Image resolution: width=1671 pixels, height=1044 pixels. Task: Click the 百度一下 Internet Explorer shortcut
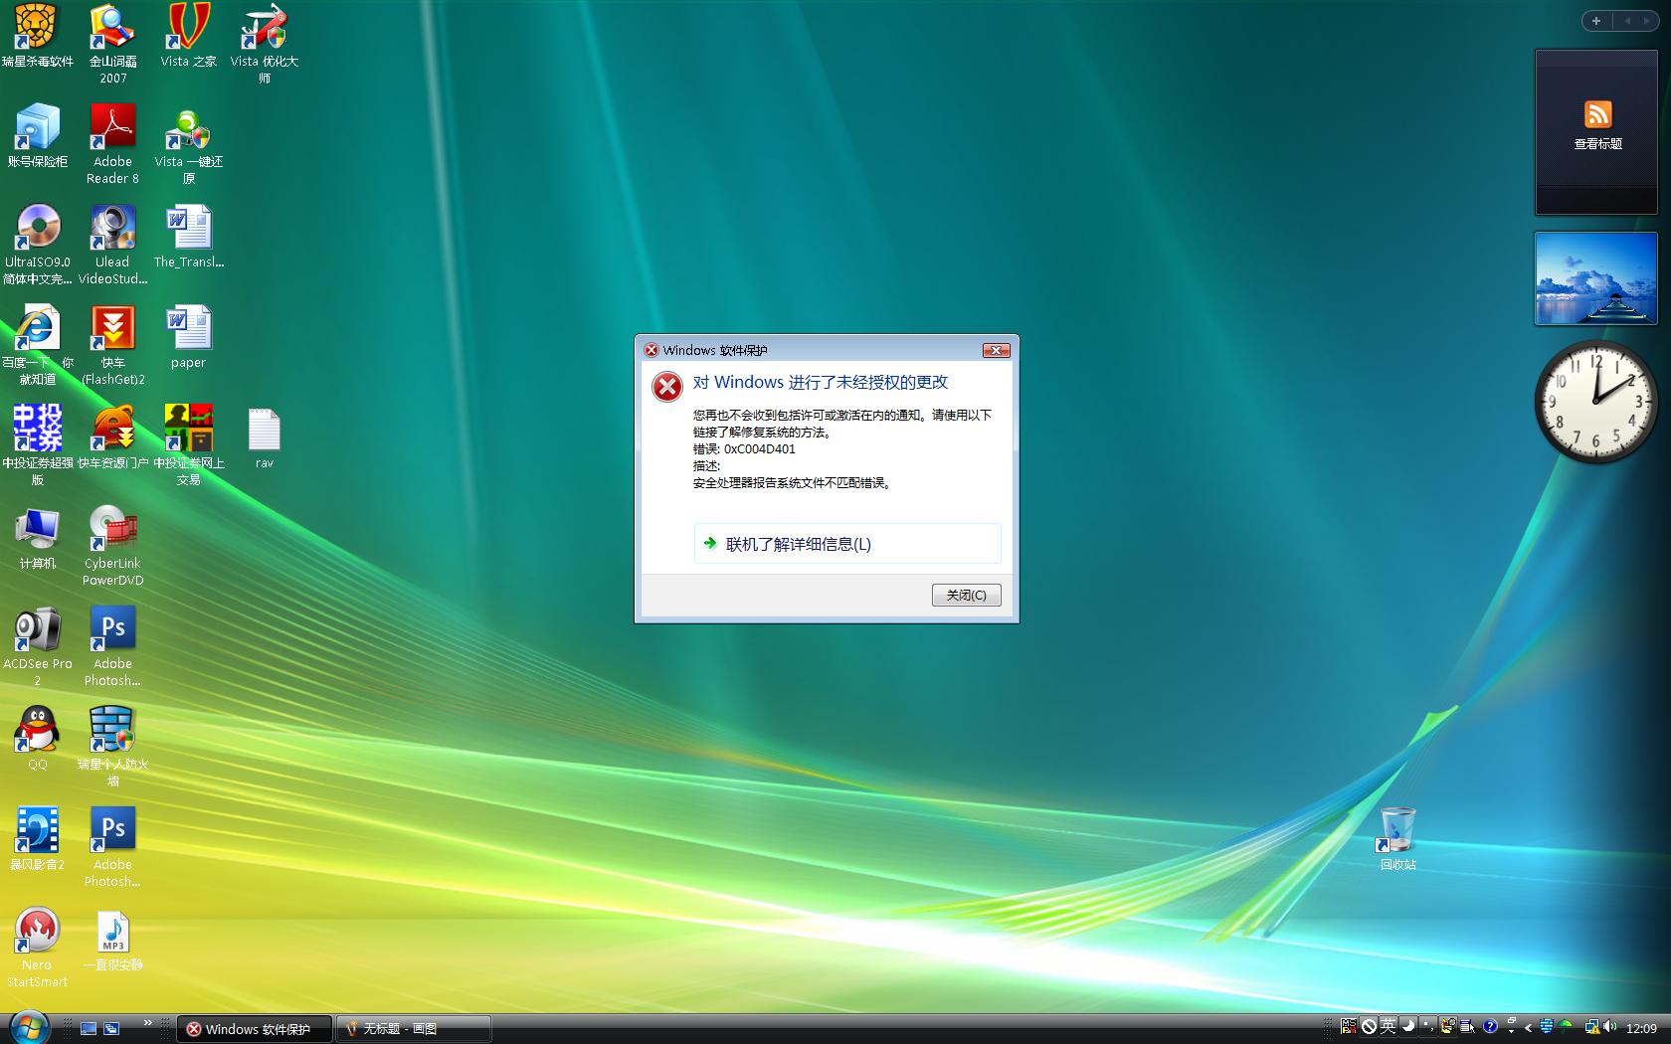coord(38,346)
